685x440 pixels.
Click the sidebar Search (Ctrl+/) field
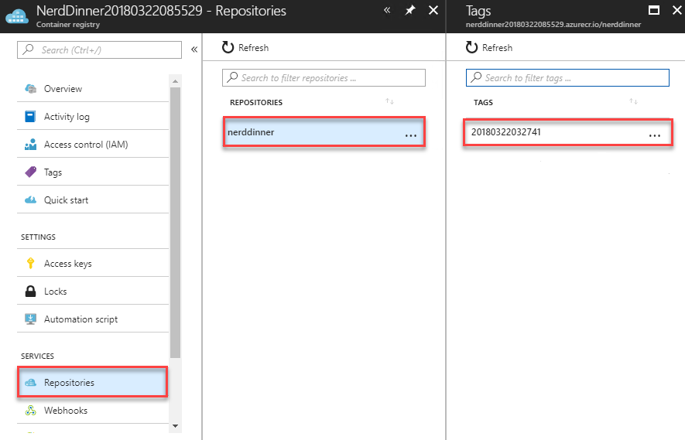coord(100,49)
